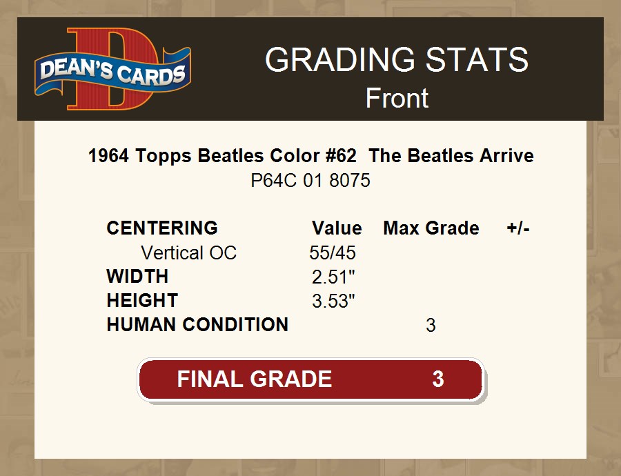Image resolution: width=621 pixels, height=476 pixels.
Task: Click the HEIGHT row label
Action: coord(142,301)
